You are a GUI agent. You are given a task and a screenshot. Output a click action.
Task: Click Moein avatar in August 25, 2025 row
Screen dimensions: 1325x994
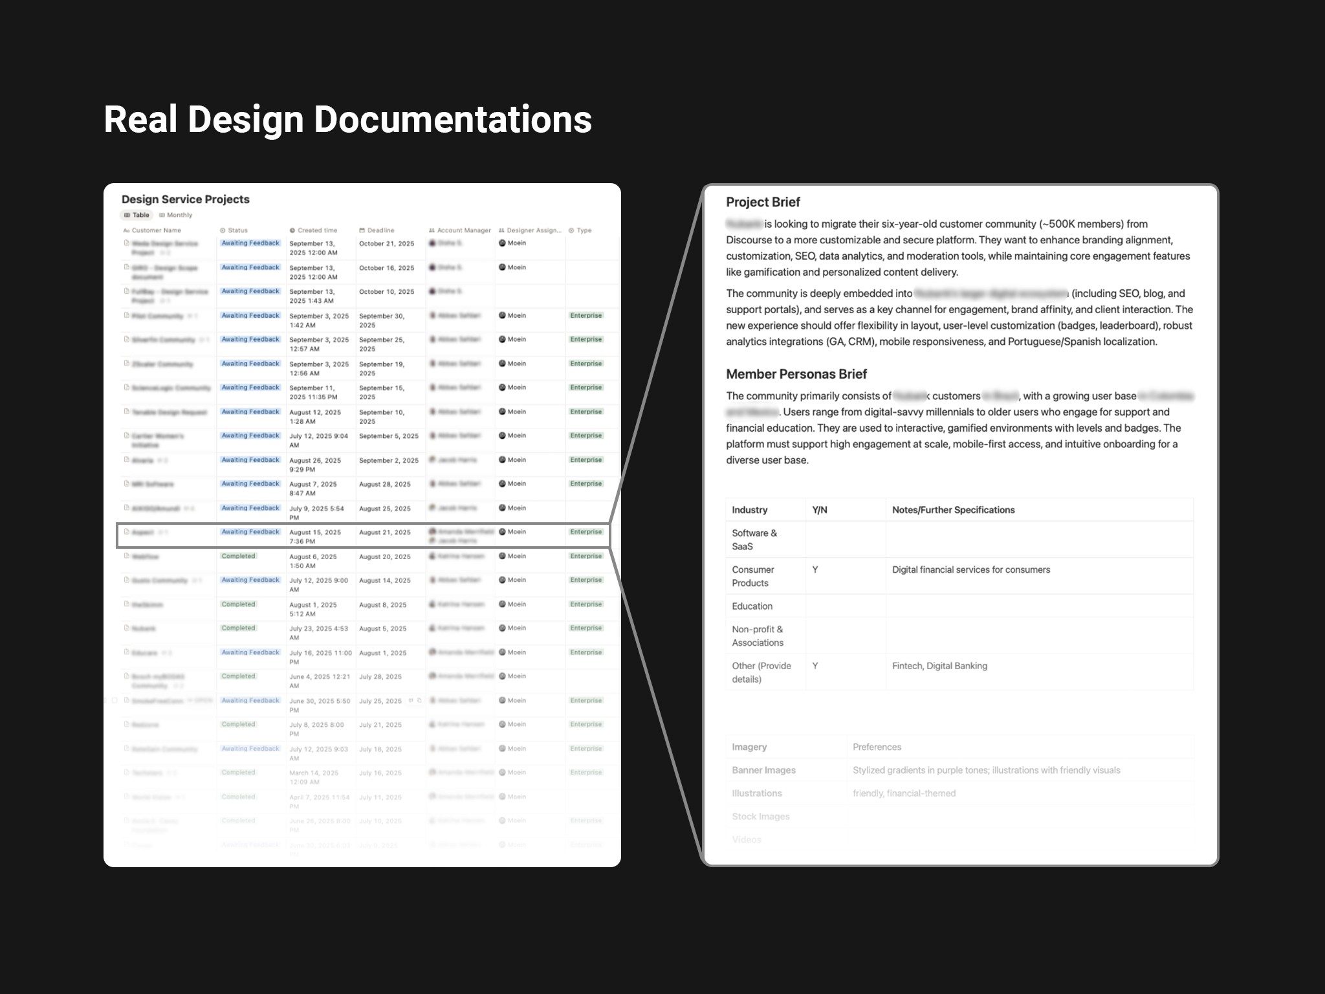point(502,508)
